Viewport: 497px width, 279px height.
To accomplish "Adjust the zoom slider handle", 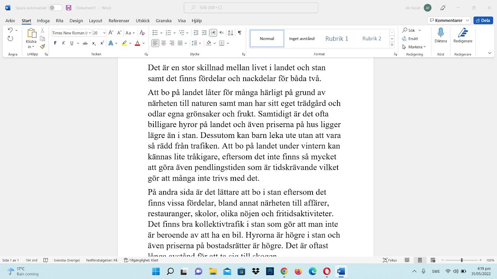I will pyautogui.click(x=461, y=260).
